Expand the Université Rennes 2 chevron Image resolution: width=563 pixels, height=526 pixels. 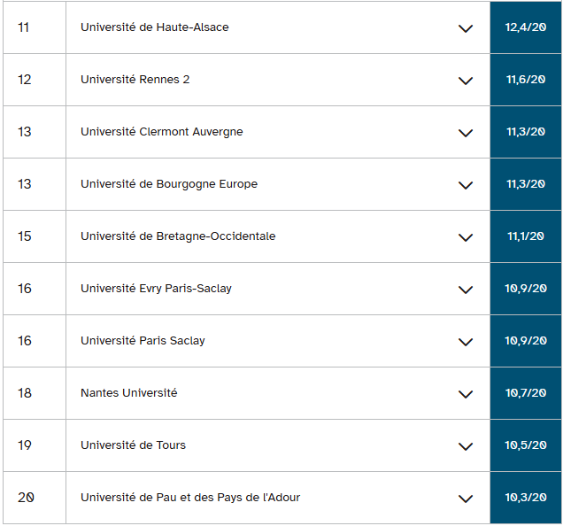(x=466, y=81)
